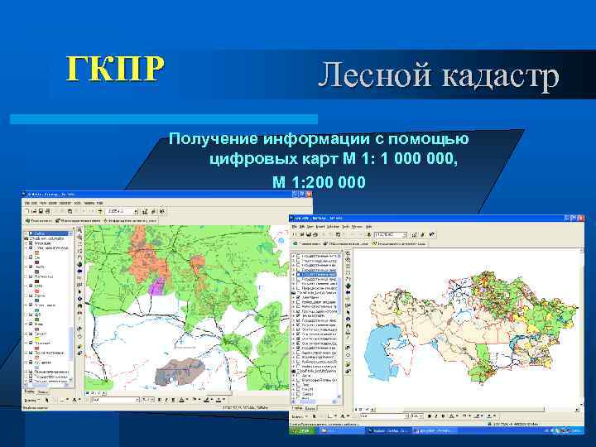Click yellow symbol swatch in left TOC
Viewport: 596px width, 447px height.
pyautogui.click(x=37, y=339)
